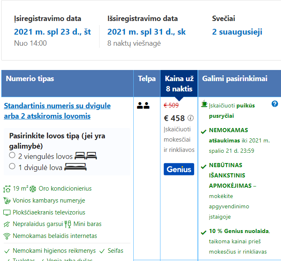Screen dimensions: 281x261
Task: Click the free WiFi icon
Action: pyautogui.click(x=7, y=236)
